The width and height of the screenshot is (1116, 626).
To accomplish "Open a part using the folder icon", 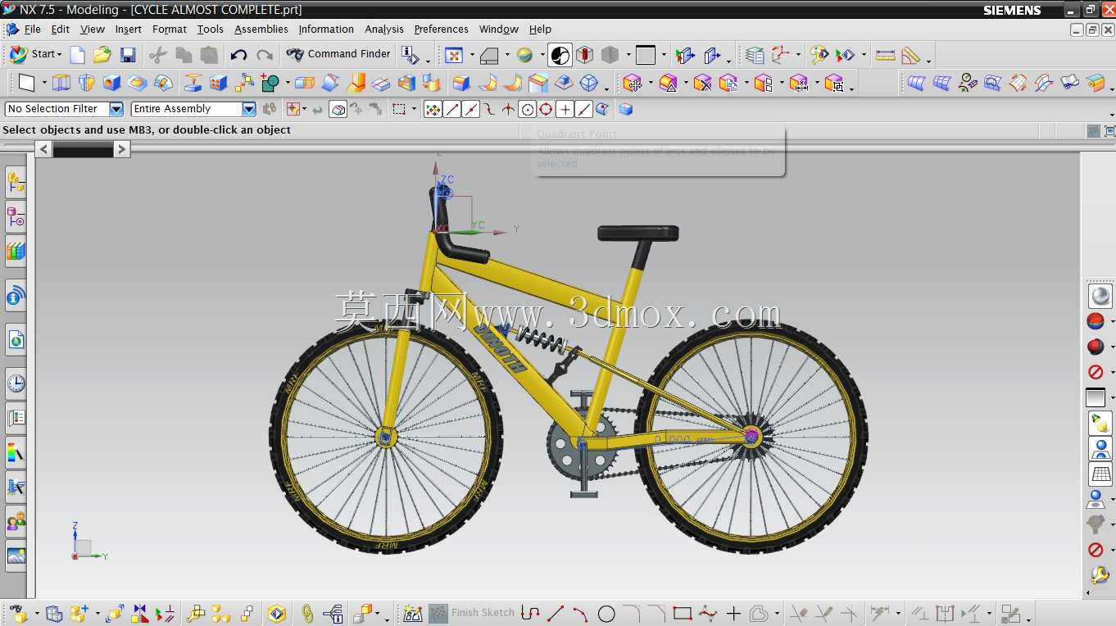I will pyautogui.click(x=102, y=55).
